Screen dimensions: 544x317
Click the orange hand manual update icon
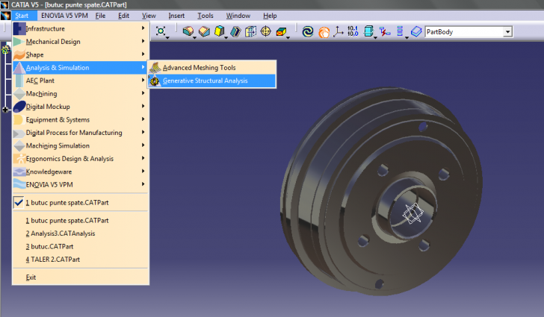[324, 32]
